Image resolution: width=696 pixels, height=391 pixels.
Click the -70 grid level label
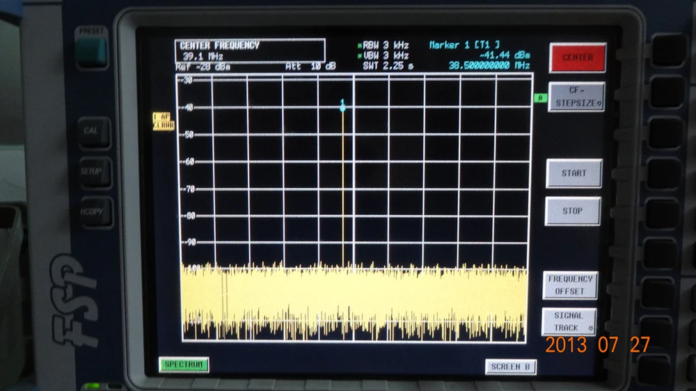189,189
